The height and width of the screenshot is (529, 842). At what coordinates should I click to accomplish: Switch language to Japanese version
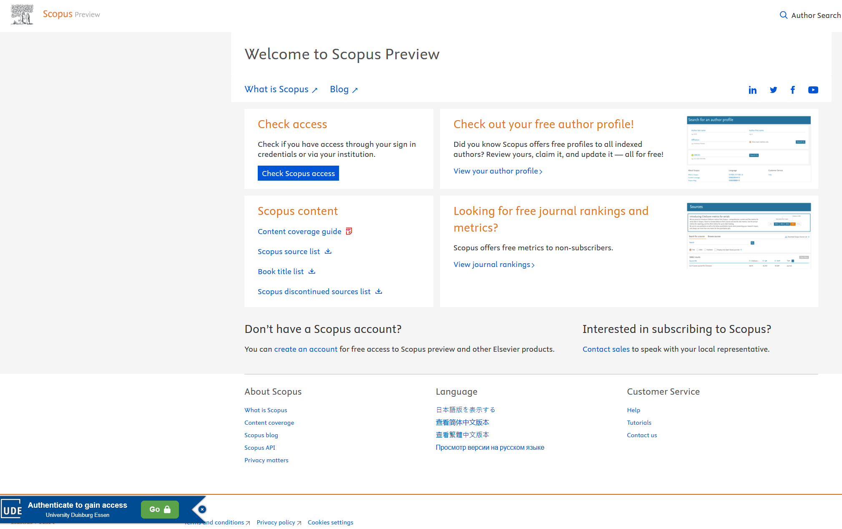(465, 410)
